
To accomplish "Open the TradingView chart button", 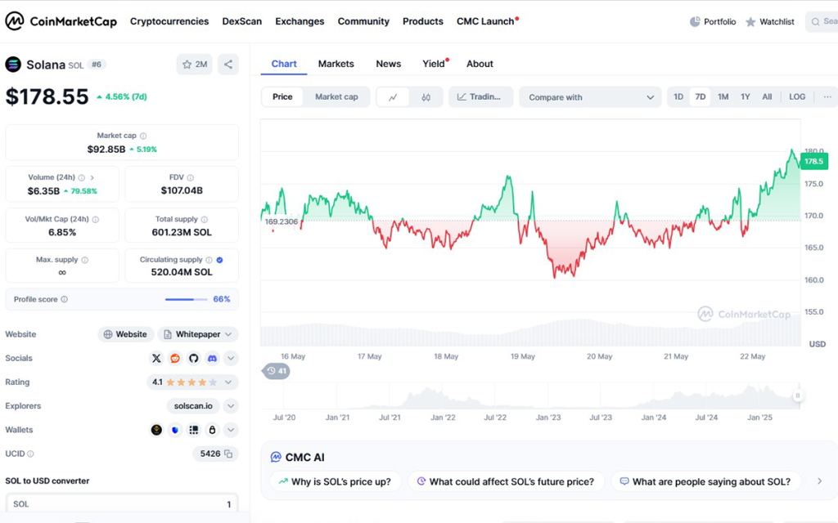I will 480,97.
